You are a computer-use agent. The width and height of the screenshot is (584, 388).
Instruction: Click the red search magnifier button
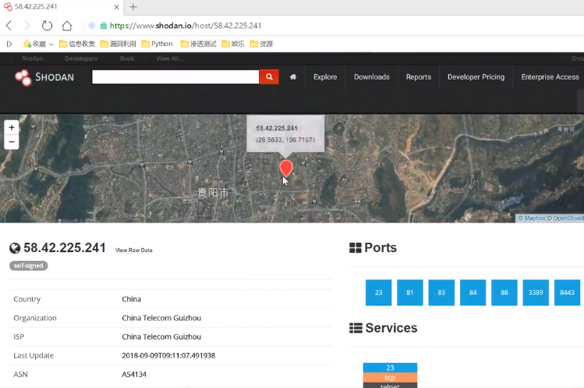[269, 77]
